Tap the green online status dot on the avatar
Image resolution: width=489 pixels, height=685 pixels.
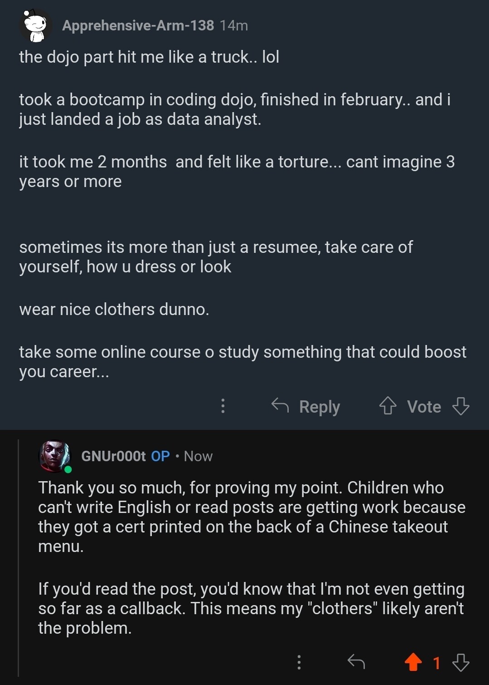coord(68,469)
